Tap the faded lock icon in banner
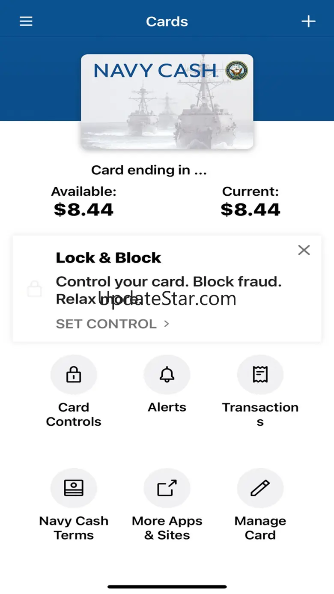Image resolution: width=334 pixels, height=594 pixels. tap(35, 289)
